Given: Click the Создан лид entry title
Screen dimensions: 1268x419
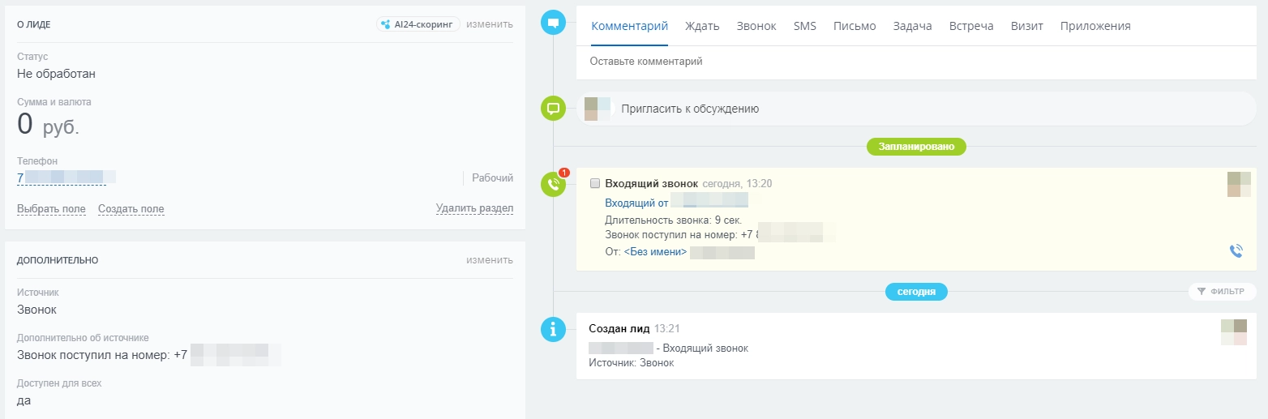Looking at the screenshot, I should point(619,328).
